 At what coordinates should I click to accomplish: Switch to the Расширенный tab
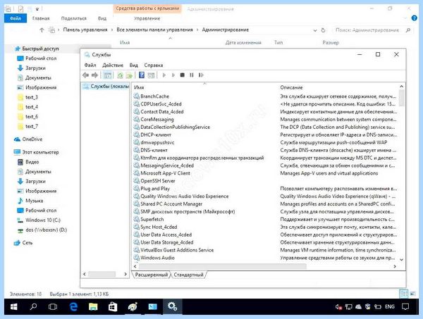[152, 275]
